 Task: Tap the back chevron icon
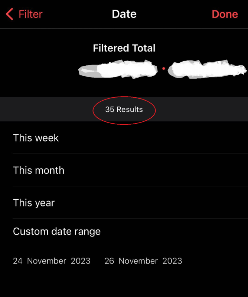click(10, 14)
